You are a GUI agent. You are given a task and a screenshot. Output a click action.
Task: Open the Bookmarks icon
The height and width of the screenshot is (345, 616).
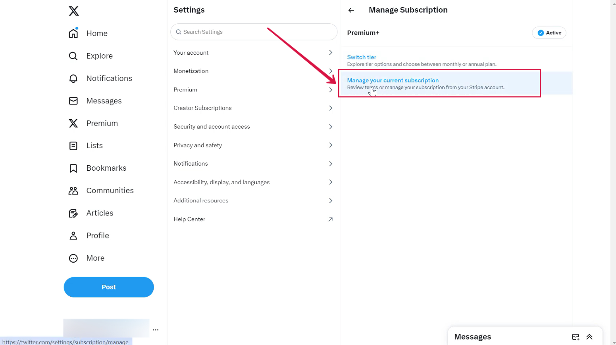coord(73,168)
